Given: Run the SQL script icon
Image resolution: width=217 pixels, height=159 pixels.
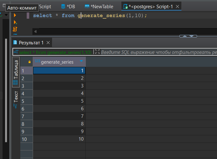Looking at the screenshot, I should 15,29.
